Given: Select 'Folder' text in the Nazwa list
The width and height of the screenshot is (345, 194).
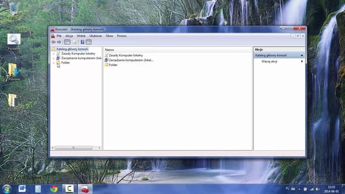Looking at the screenshot, I should [113, 65].
